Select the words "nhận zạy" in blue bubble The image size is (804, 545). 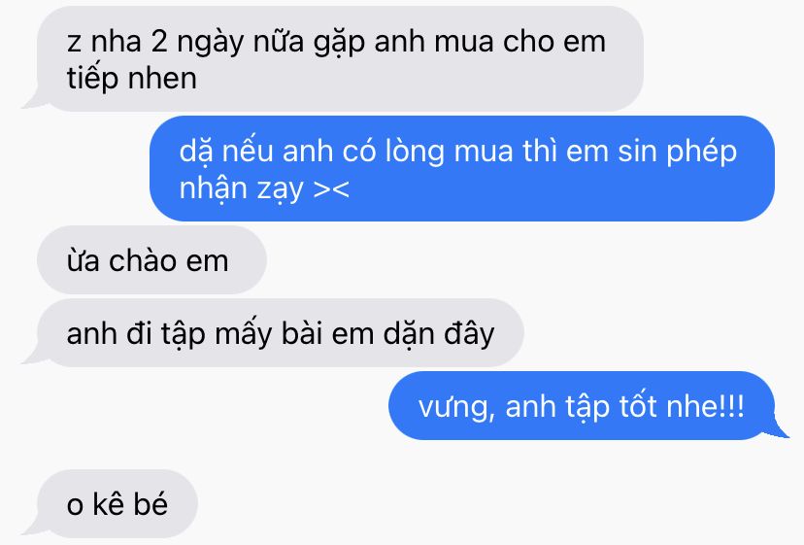point(242,188)
